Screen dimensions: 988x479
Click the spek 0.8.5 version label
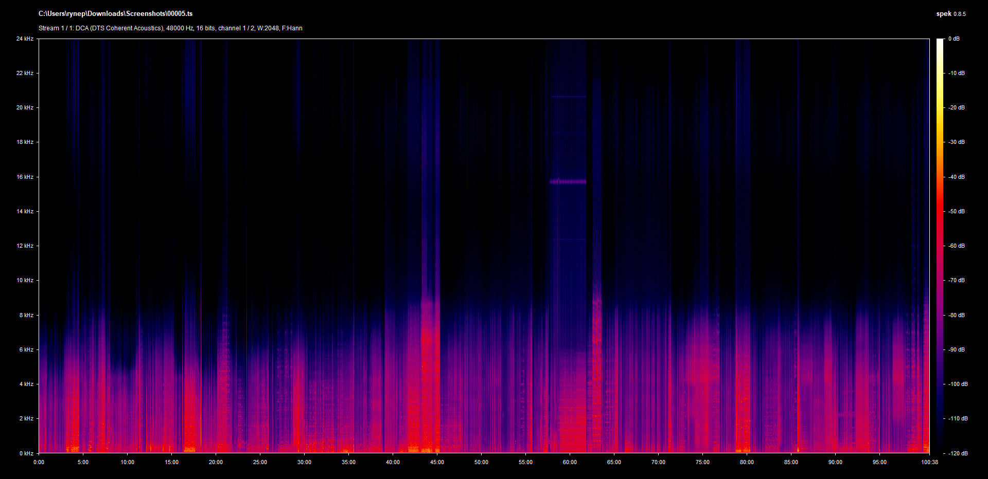tap(950, 14)
